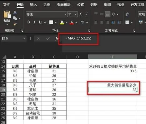146x124 pixels.
Task: Open copy options dropdown arrow
Action: (x=19, y=18)
